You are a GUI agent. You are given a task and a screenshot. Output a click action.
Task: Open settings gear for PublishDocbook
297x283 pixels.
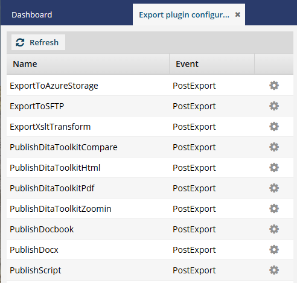(x=274, y=229)
